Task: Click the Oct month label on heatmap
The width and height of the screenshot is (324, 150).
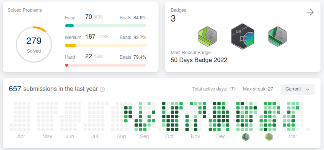Action: click(170, 137)
